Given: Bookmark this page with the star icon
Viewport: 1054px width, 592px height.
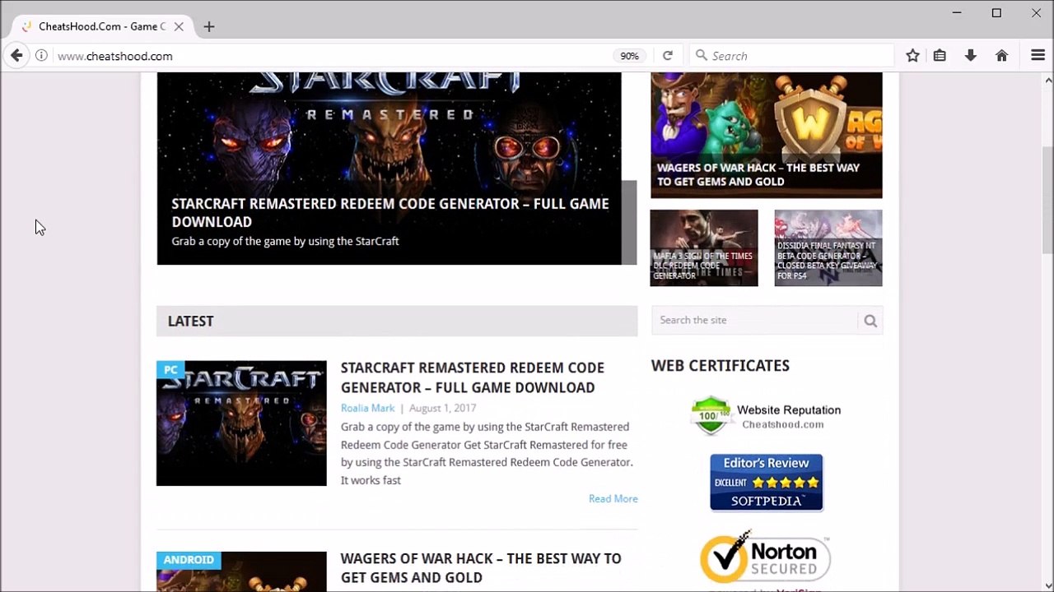Looking at the screenshot, I should (x=912, y=56).
